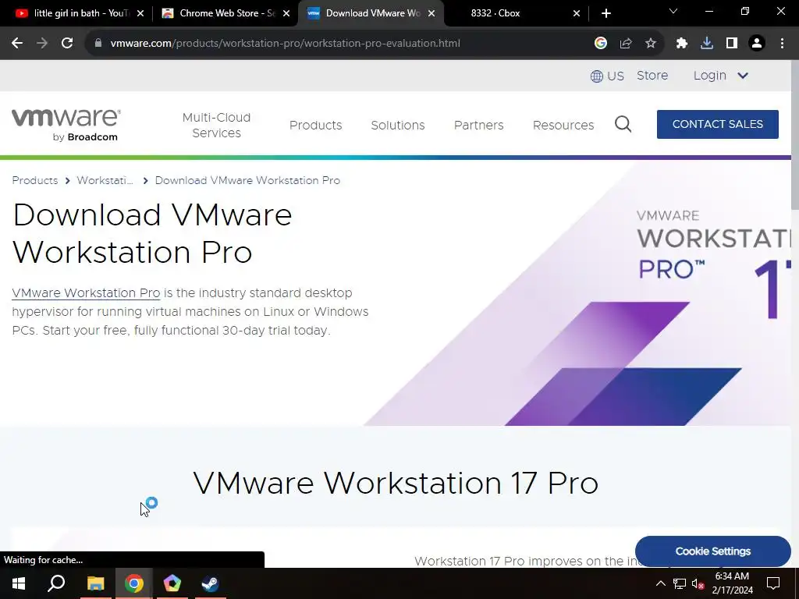
Task: Click the US region globe selector
Action: (607, 76)
